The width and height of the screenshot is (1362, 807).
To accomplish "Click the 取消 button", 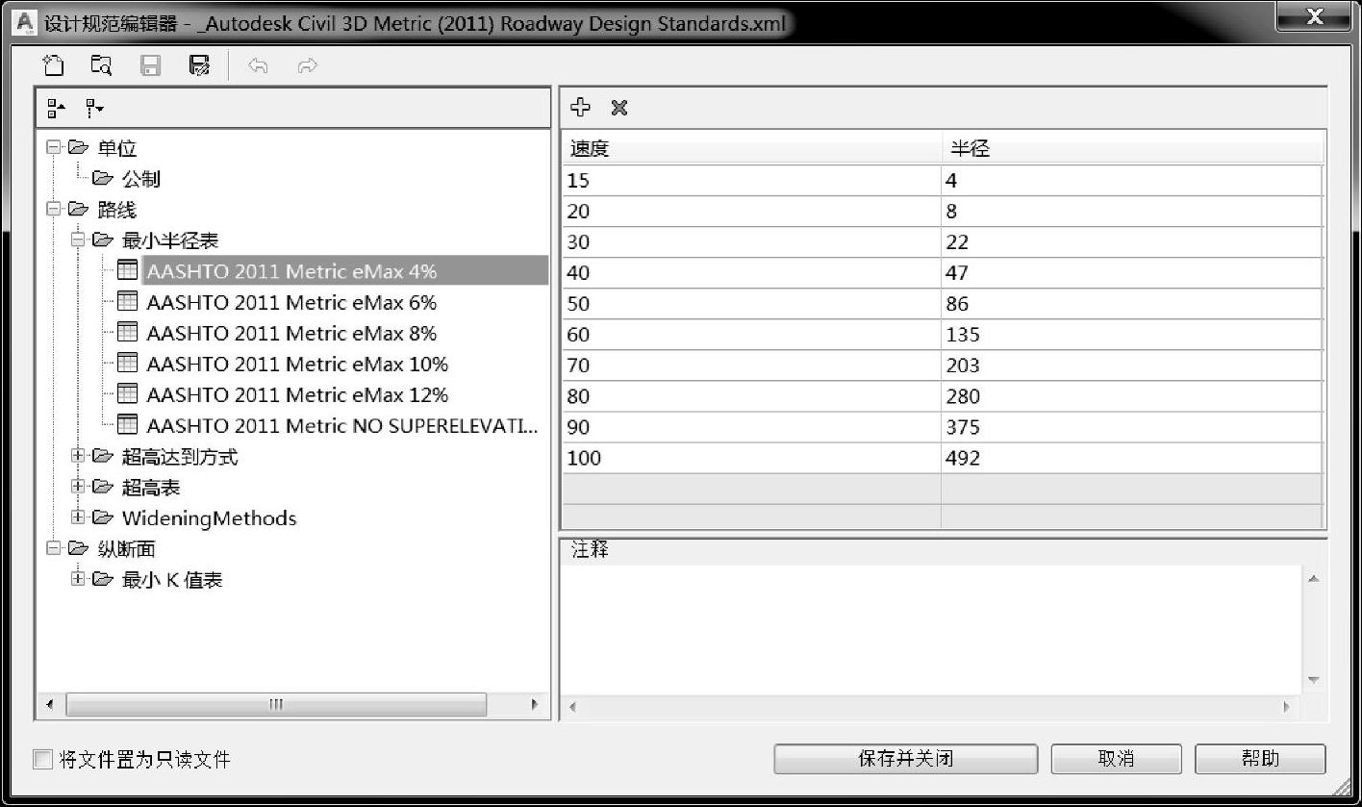I will 1116,759.
